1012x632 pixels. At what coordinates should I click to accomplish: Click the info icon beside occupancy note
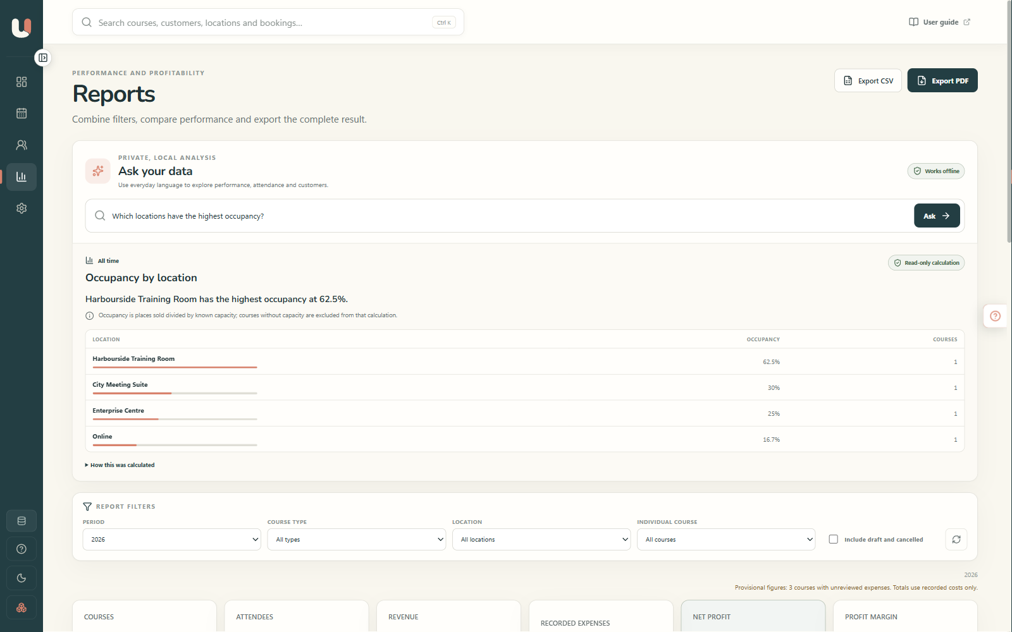pos(90,316)
